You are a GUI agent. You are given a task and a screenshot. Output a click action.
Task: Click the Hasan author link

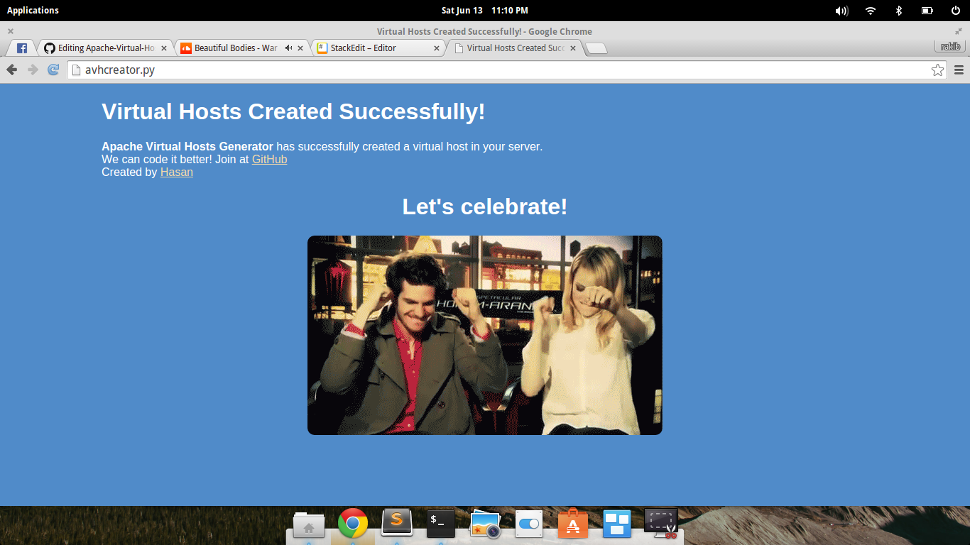(176, 172)
